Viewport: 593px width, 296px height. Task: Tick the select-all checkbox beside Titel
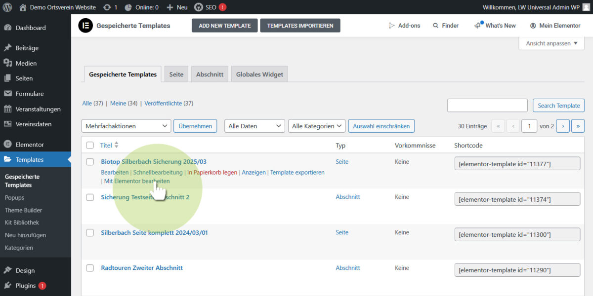click(x=90, y=146)
